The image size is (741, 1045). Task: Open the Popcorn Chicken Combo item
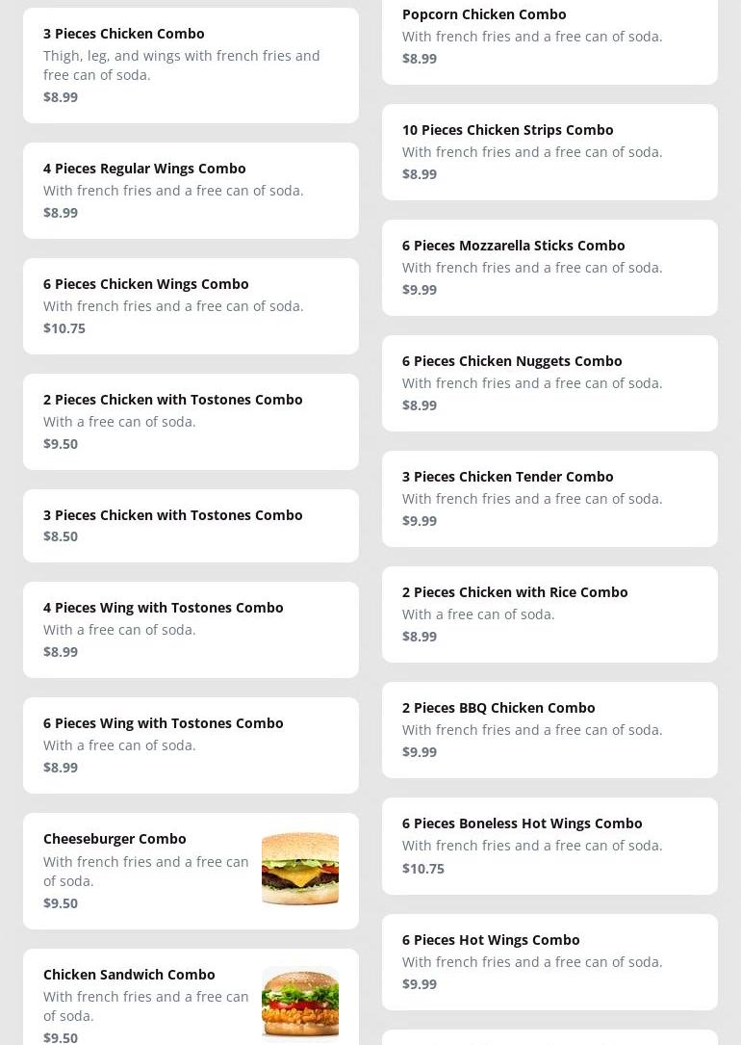[484, 14]
